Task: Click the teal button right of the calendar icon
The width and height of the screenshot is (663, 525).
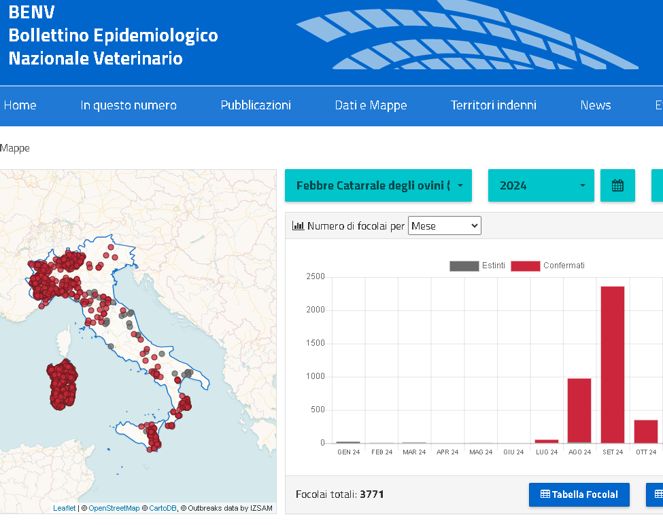Action: [x=657, y=185]
